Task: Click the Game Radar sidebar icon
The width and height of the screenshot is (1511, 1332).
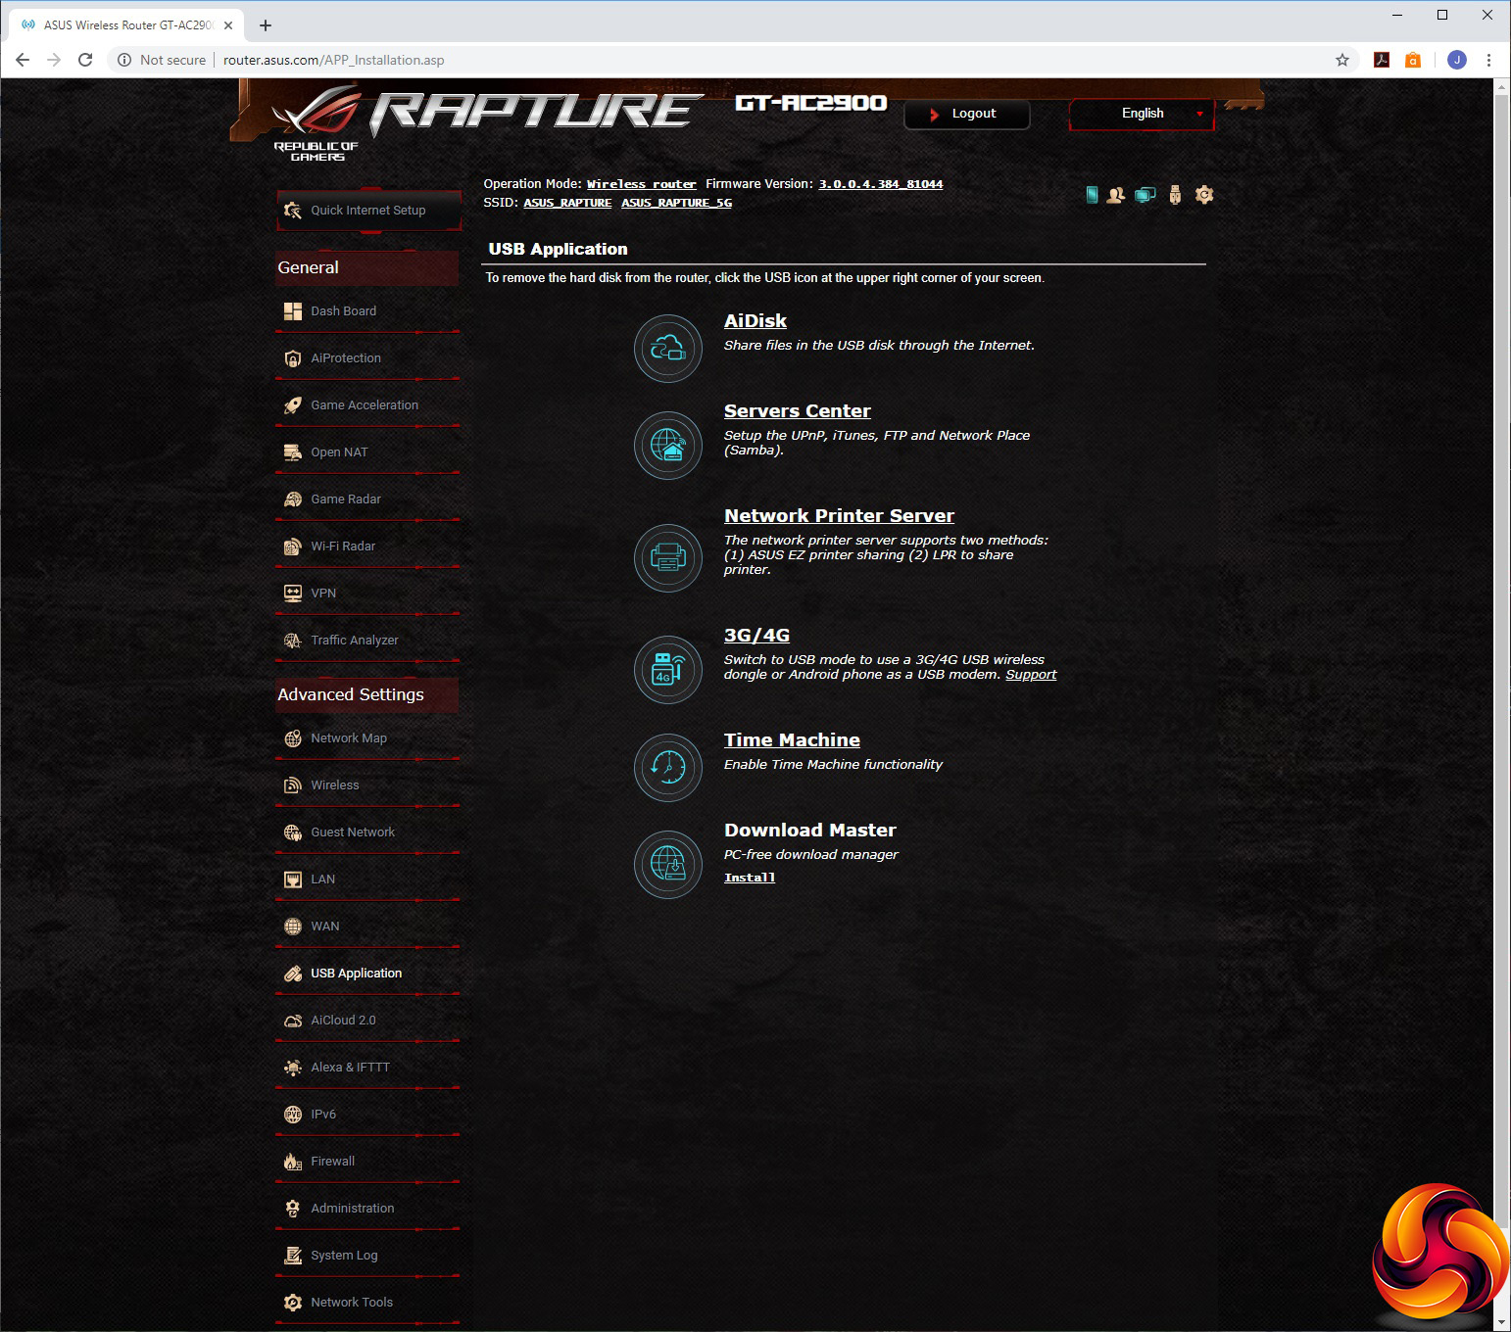Action: point(293,499)
